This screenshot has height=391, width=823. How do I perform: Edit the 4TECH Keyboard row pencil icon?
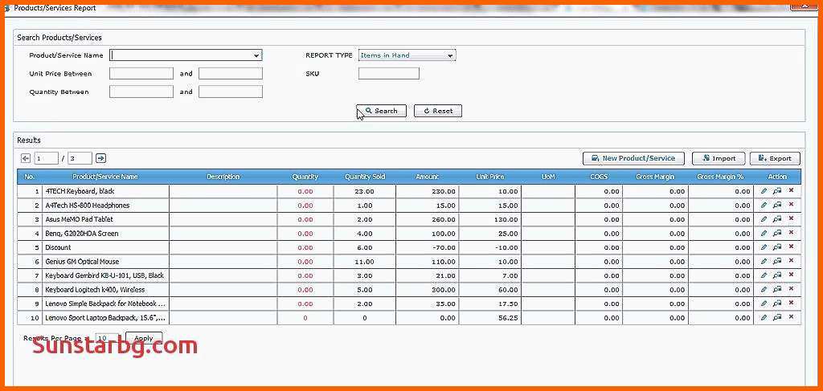coord(764,191)
